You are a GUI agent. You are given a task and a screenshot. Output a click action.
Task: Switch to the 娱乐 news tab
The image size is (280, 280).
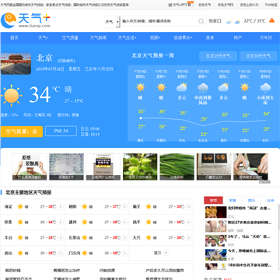251,201
